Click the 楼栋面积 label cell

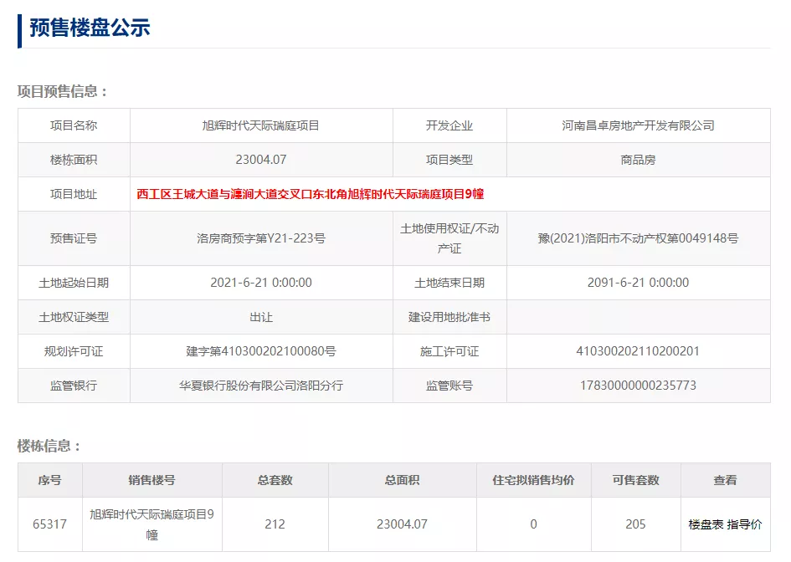pos(74,160)
